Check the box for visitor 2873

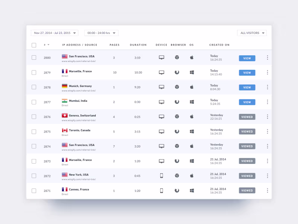click(x=34, y=161)
